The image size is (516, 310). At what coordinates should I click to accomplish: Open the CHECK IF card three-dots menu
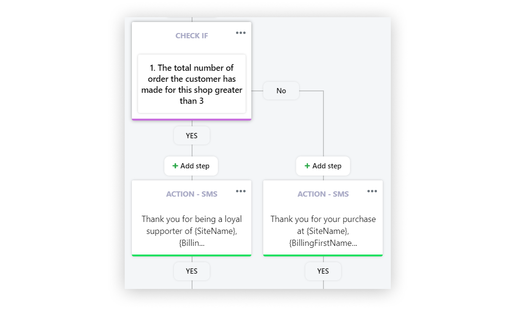pyautogui.click(x=240, y=33)
